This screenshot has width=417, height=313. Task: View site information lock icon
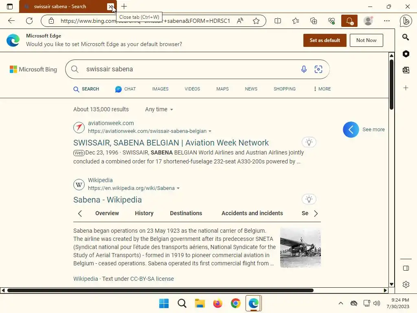pos(51,21)
